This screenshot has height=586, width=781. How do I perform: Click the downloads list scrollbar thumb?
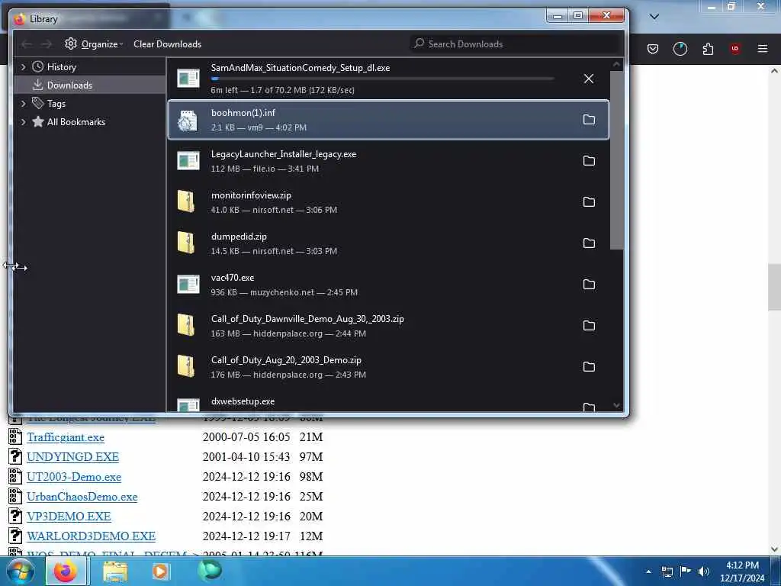tap(616, 160)
